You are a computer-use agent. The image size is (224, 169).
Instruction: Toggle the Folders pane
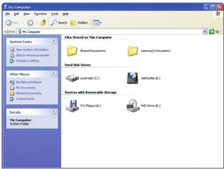[79, 23]
